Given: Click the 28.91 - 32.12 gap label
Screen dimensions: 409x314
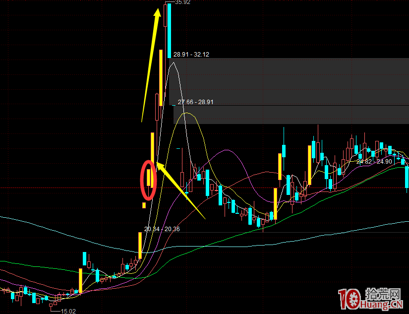Looking at the screenshot, I should point(191,54).
